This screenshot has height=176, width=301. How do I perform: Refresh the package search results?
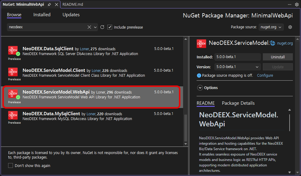click(102, 27)
